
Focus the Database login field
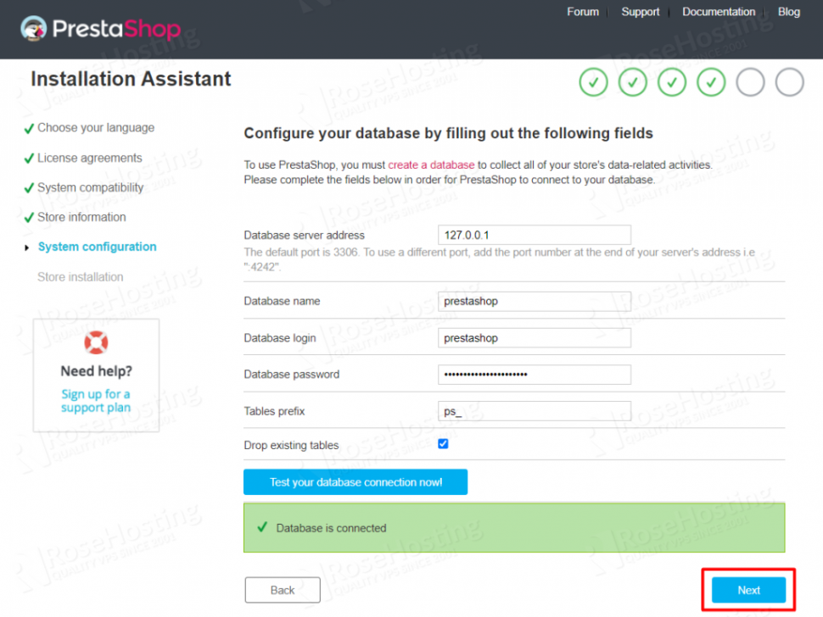pos(535,338)
